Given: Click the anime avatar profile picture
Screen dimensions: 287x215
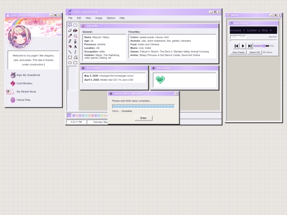Looking at the screenshot, I should [20, 37].
